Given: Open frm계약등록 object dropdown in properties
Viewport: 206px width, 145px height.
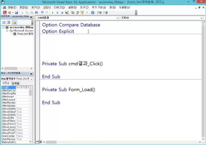Looking at the screenshot, I should pyautogui.click(x=31, y=79).
